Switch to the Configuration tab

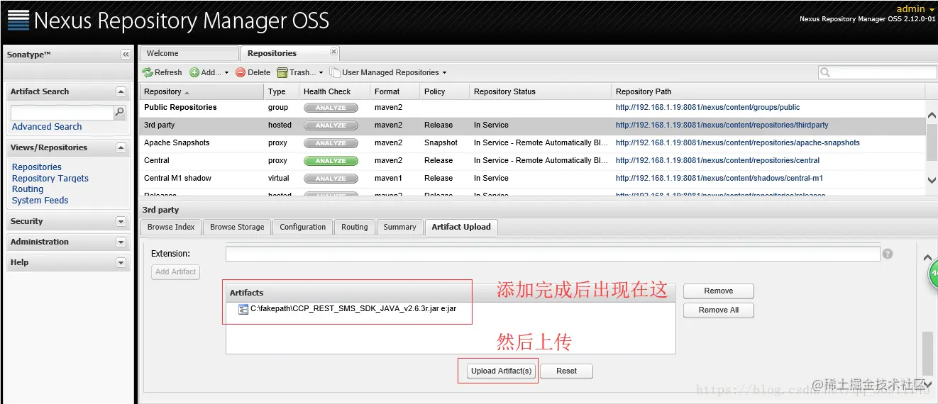point(303,227)
